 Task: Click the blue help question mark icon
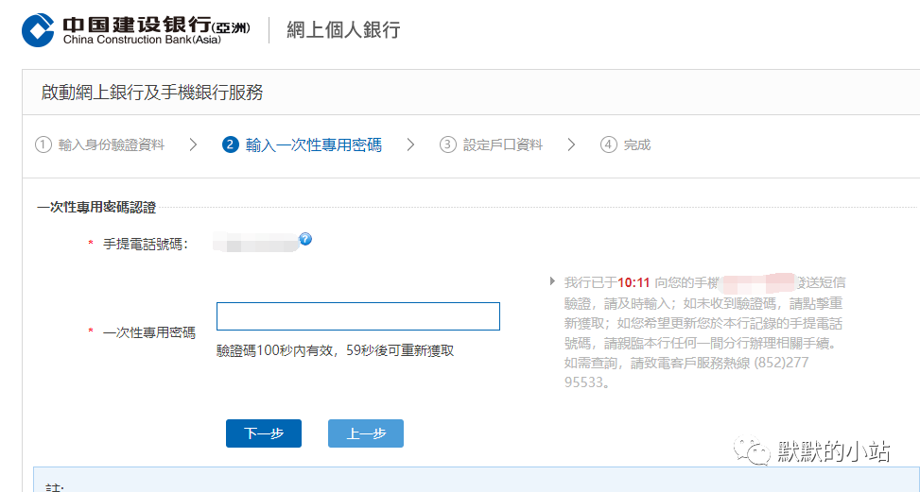tap(305, 239)
